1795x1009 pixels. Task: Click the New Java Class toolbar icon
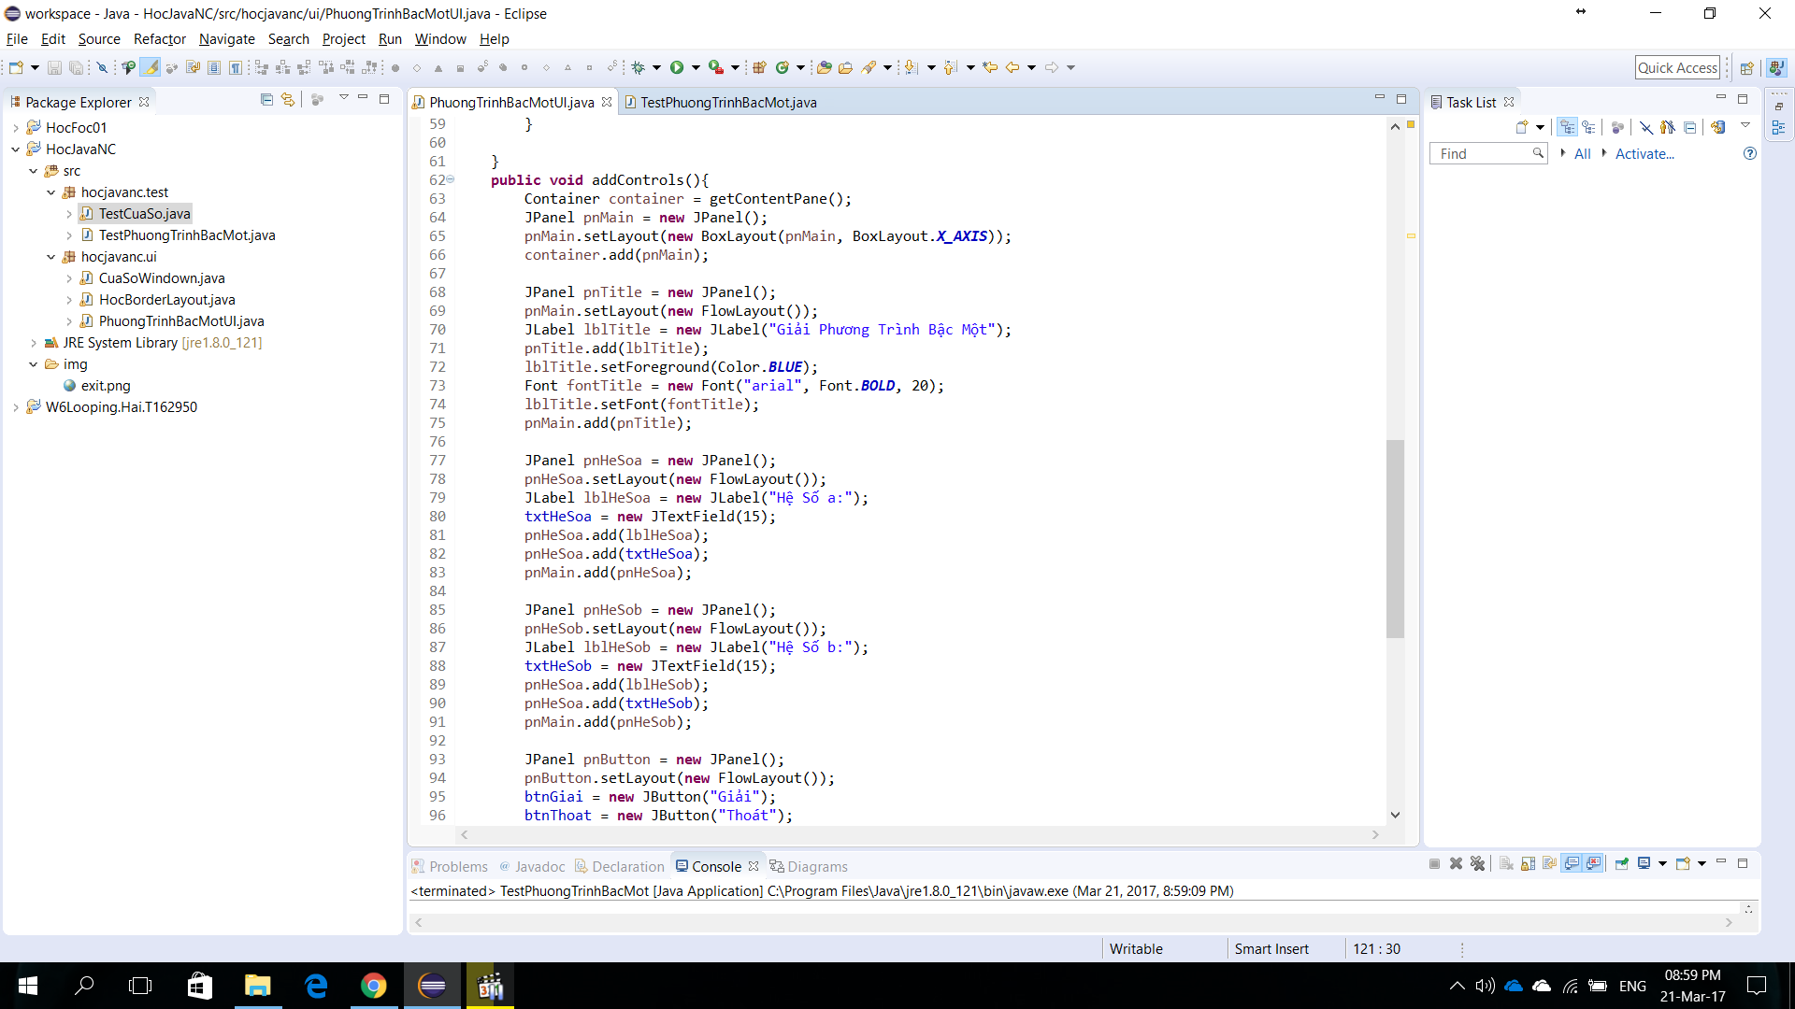[783, 67]
